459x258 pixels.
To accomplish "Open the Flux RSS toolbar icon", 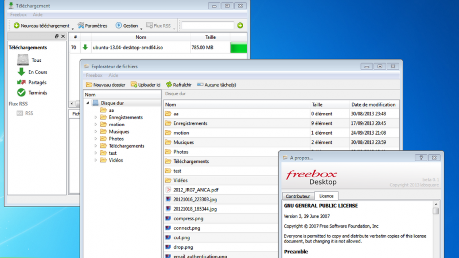I will (149, 25).
